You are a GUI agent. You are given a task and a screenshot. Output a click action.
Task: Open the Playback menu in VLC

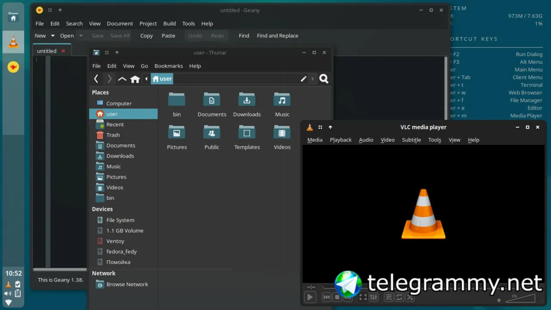point(341,140)
